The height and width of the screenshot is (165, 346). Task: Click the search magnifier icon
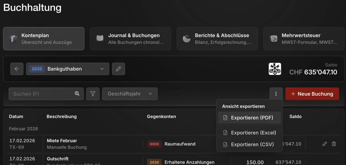tap(77, 94)
